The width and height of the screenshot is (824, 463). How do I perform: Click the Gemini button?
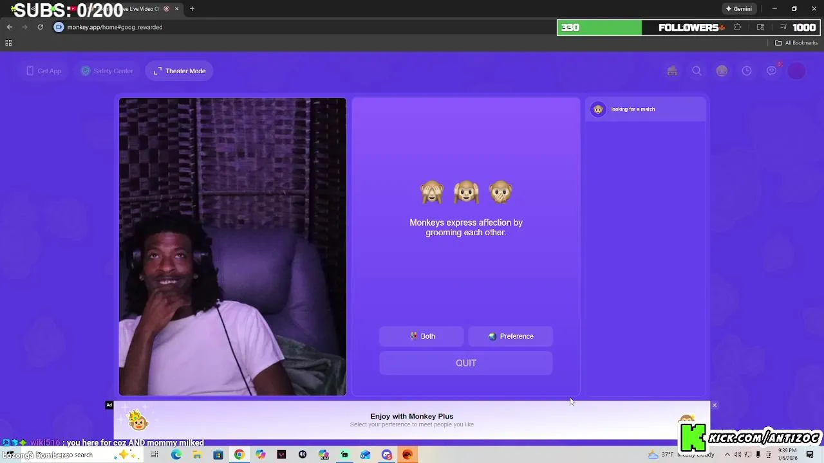(x=739, y=9)
